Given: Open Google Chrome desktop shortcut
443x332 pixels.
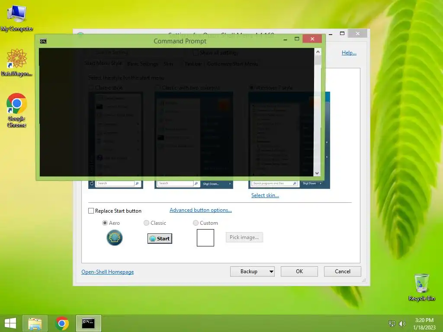Looking at the screenshot, I should (17, 110).
